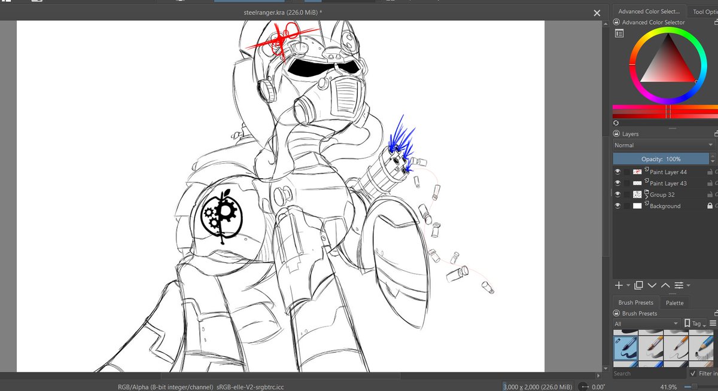The image size is (718, 391).
Task: Switch to the Palette tab
Action: point(674,303)
